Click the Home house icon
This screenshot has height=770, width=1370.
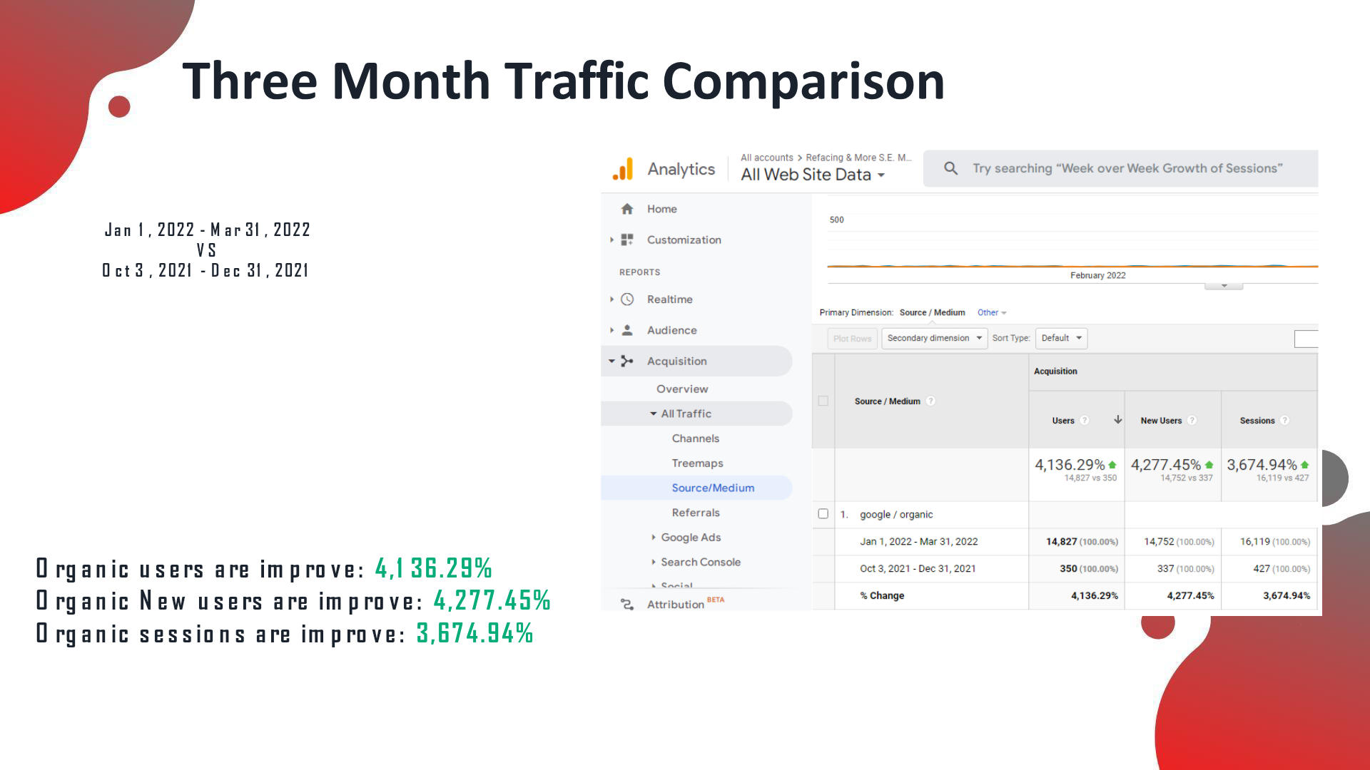coord(627,209)
